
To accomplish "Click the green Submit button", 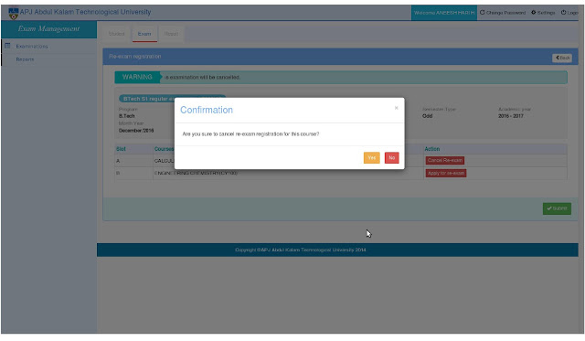I will 557,208.
